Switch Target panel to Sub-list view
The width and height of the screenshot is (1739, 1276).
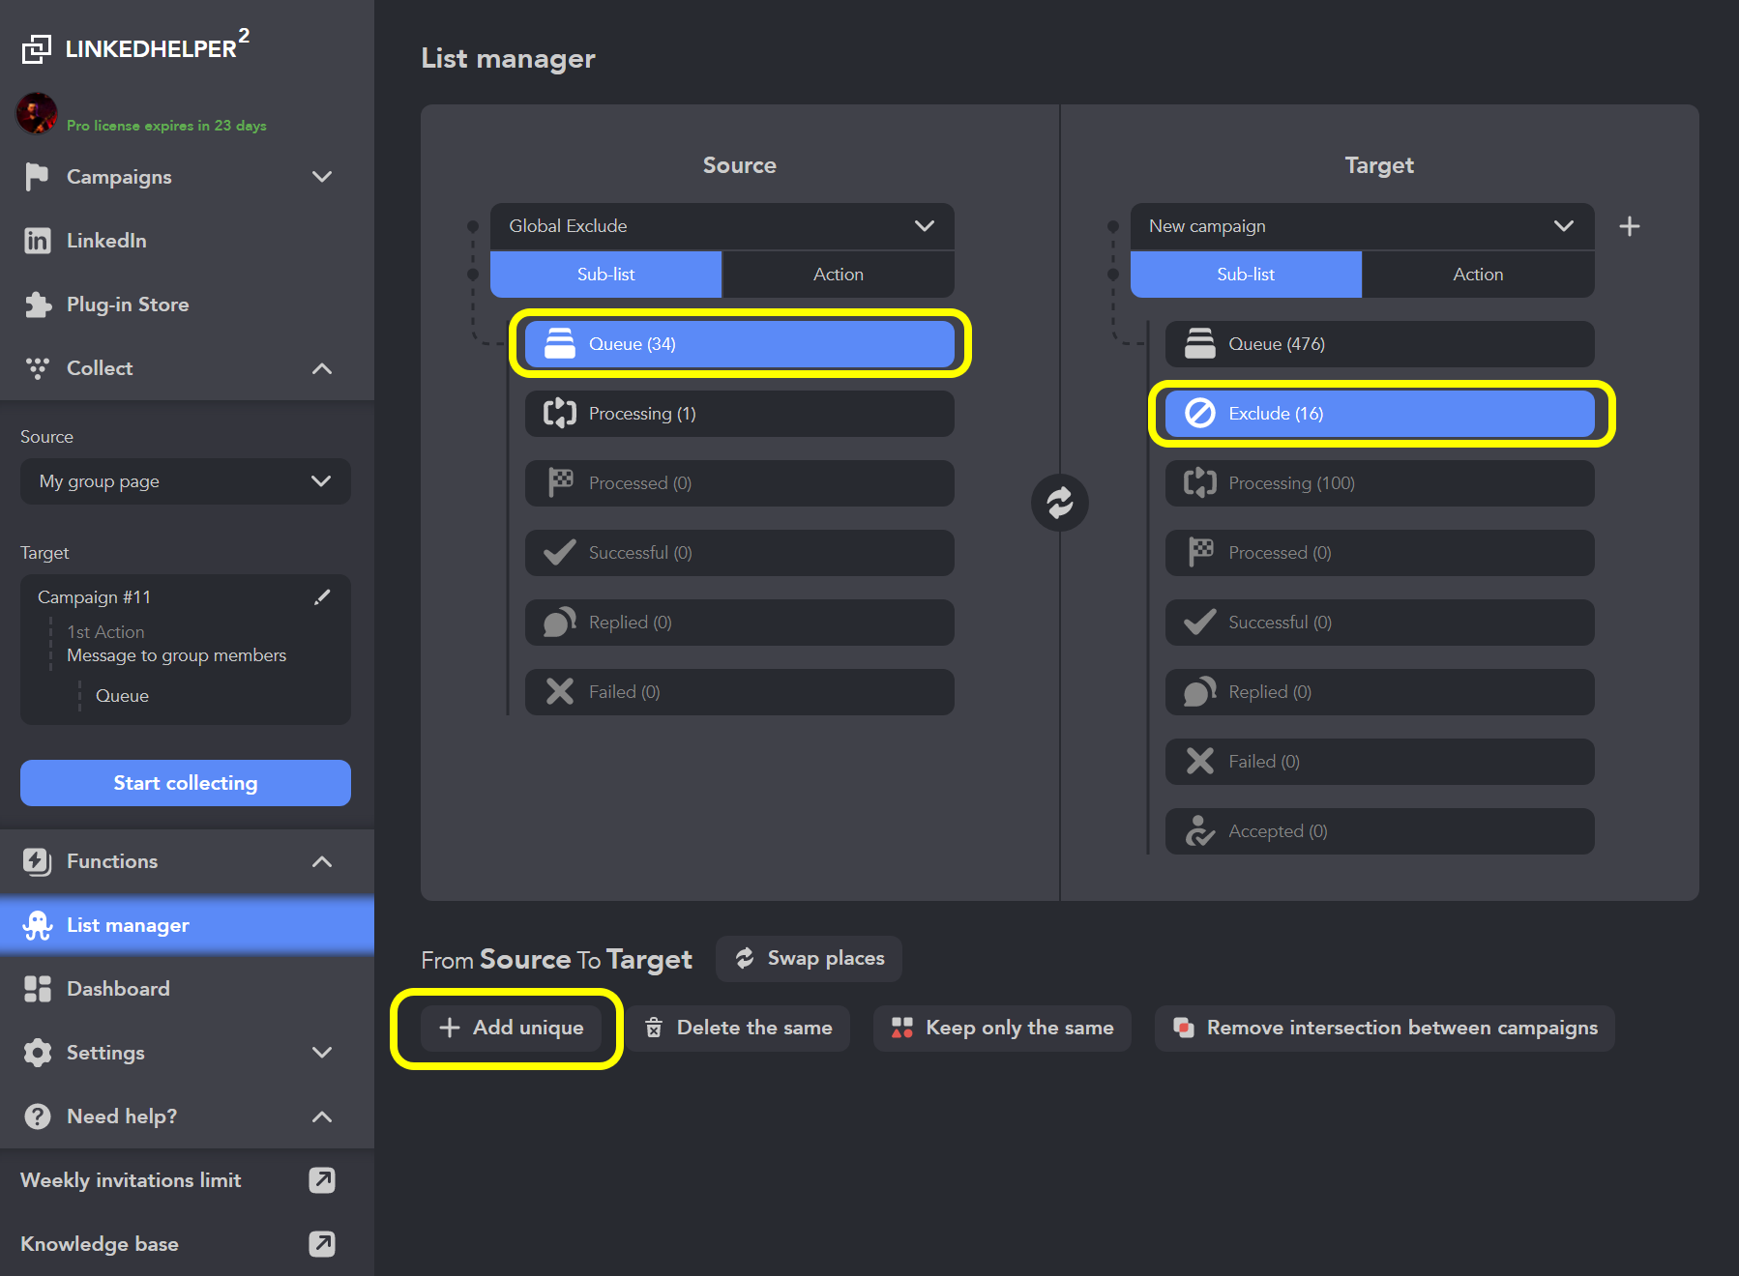click(x=1245, y=275)
